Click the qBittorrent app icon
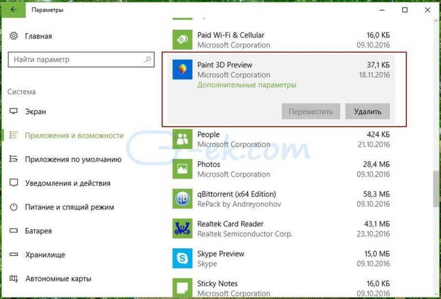 (x=182, y=199)
